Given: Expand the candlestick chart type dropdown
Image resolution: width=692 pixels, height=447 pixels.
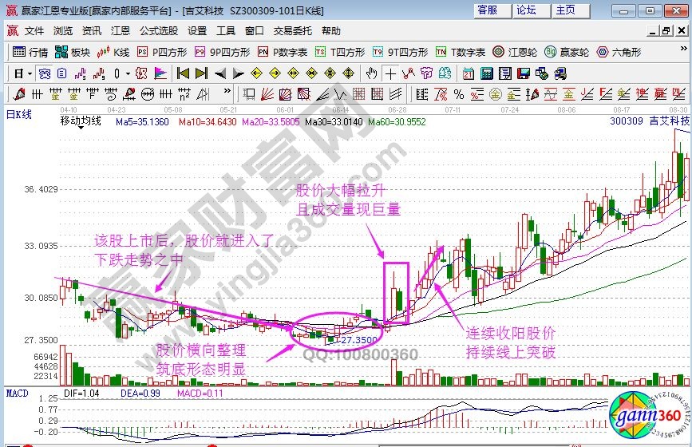Looking at the screenshot, I should [x=128, y=73].
